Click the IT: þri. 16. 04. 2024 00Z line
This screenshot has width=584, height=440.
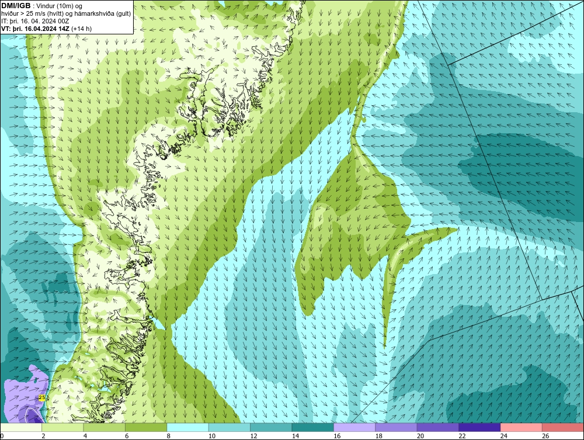35,21
